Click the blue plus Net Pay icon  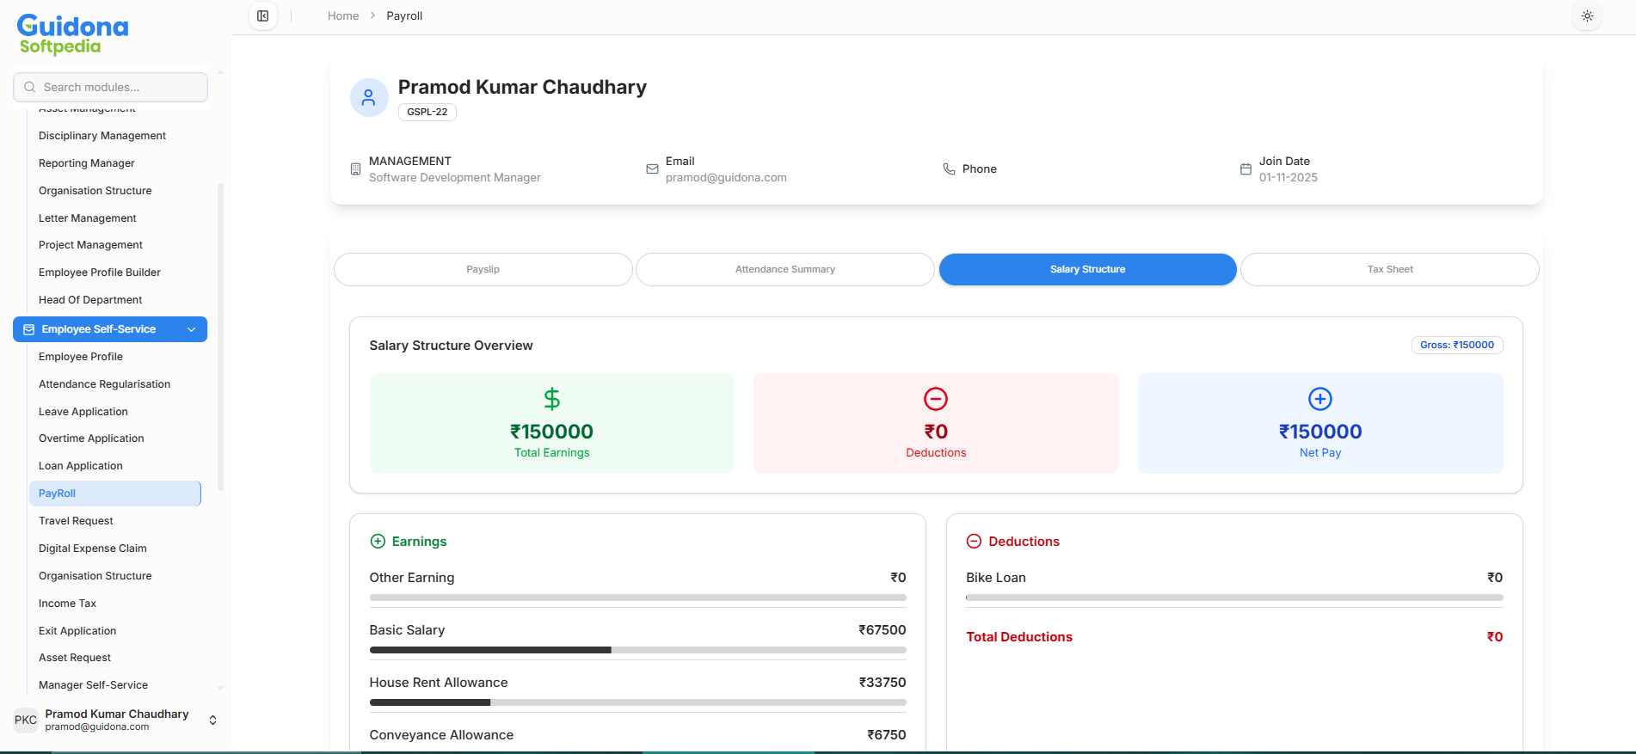tap(1320, 399)
